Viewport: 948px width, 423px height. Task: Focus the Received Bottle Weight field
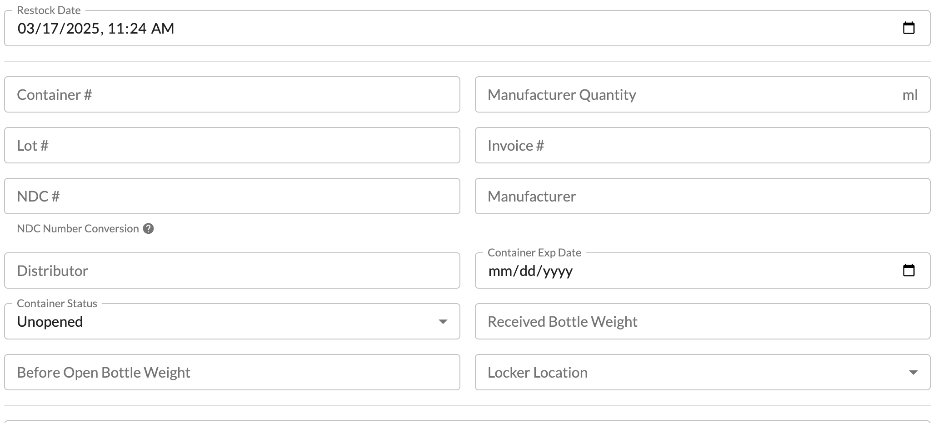tap(703, 321)
